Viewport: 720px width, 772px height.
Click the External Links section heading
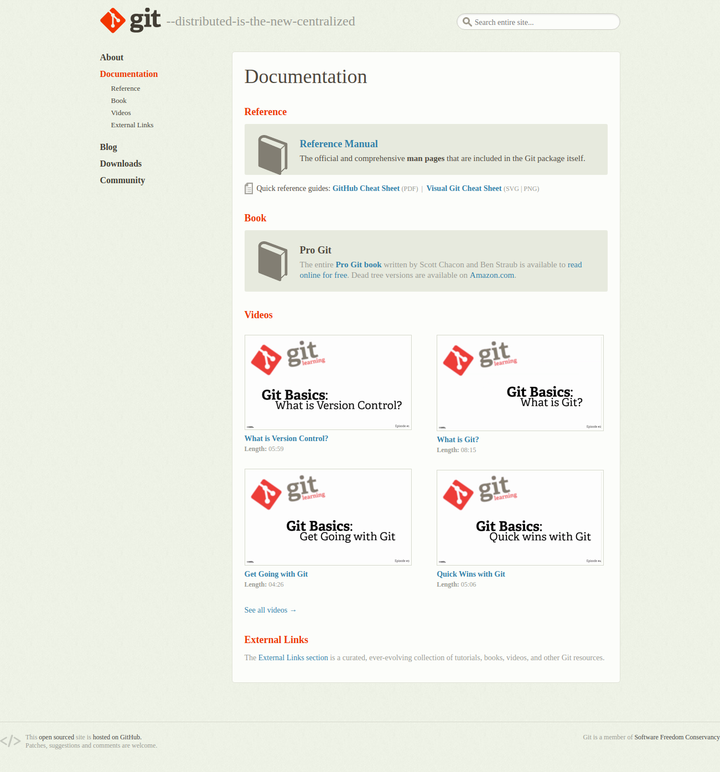tap(276, 640)
